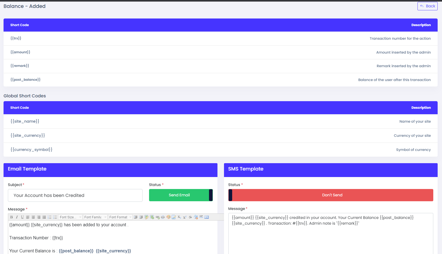Click inside the SMS message textarea
The image size is (442, 254).
coord(331,237)
